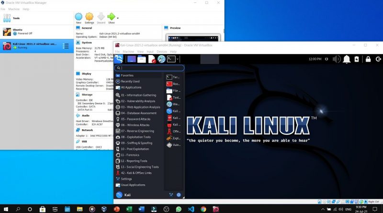
Task: Select Favorites category in Kali menu
Action: point(138,76)
